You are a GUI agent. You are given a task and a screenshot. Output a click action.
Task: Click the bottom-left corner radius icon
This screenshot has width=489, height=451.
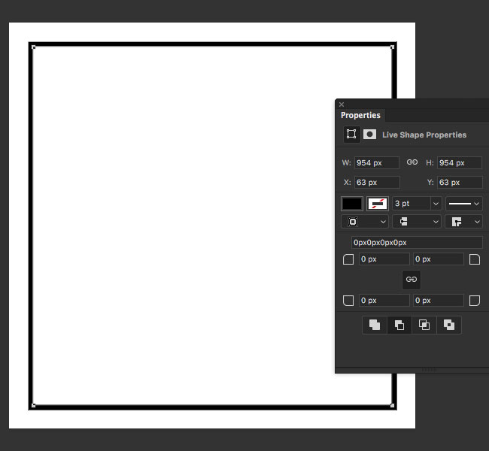coord(348,301)
